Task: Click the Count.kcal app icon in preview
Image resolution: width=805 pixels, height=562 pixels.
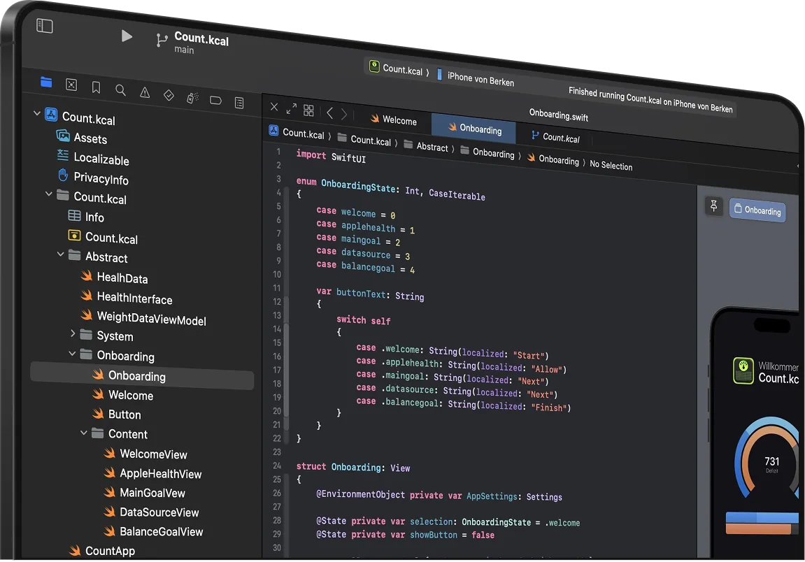Action: click(743, 370)
